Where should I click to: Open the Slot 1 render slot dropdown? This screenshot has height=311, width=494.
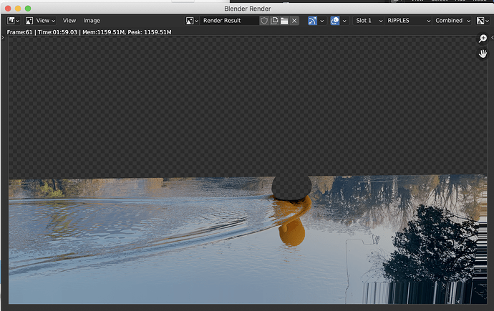368,21
